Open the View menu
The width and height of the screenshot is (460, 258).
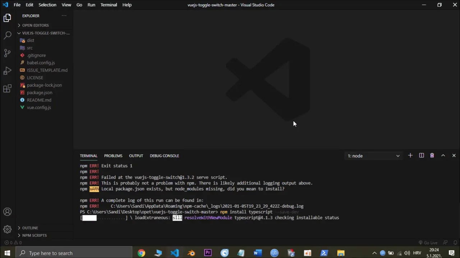66,5
